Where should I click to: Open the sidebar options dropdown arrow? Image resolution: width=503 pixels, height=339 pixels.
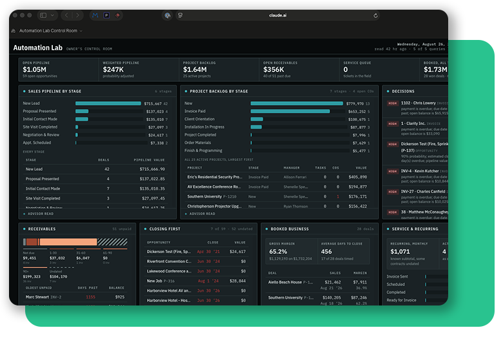[52, 15]
